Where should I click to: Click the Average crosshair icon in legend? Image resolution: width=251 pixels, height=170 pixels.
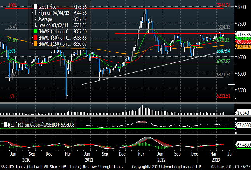[35, 19]
